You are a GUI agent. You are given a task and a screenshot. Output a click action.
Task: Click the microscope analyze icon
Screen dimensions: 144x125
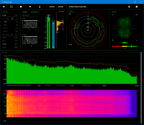point(40,7)
